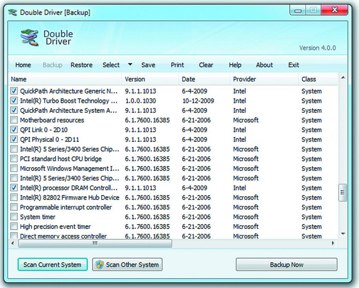Click Save in the toolbar
The height and width of the screenshot is (288, 359).
click(148, 65)
